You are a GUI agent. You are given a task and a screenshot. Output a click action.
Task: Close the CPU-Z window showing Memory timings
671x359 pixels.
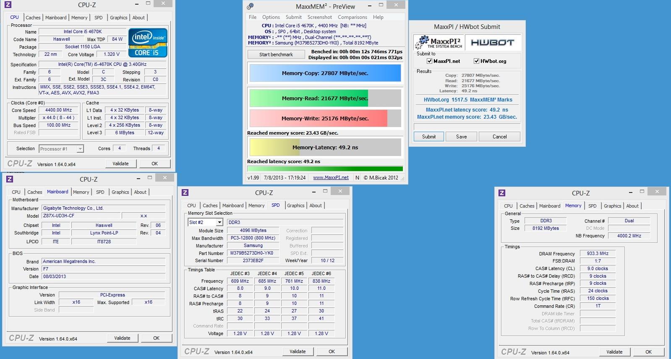click(657, 191)
